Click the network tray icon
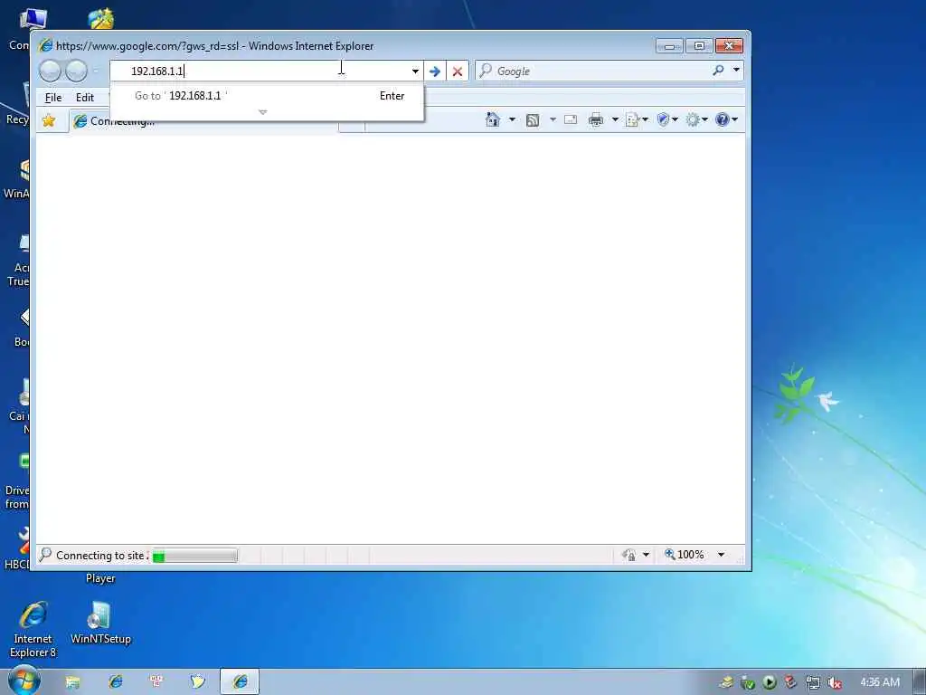This screenshot has width=926, height=695. click(813, 682)
